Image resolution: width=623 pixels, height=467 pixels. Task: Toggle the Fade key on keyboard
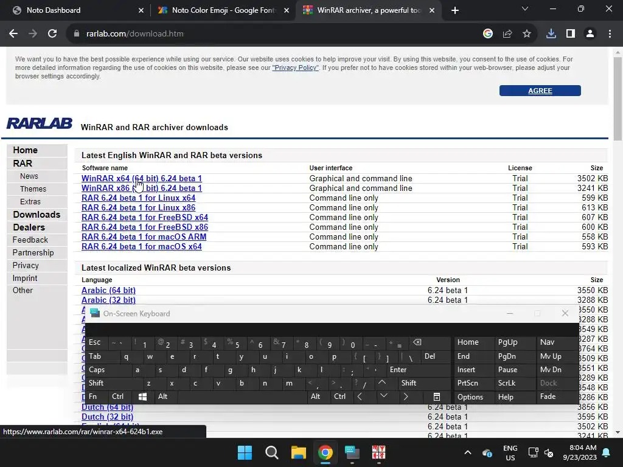pyautogui.click(x=557, y=396)
